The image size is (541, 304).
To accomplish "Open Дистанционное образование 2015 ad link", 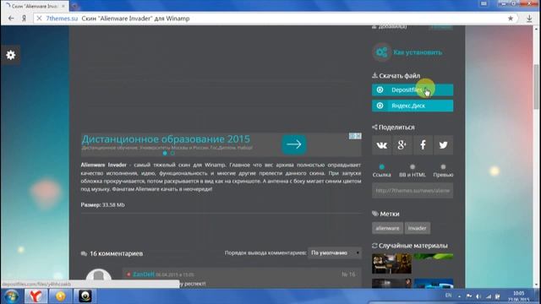I will click(166, 139).
